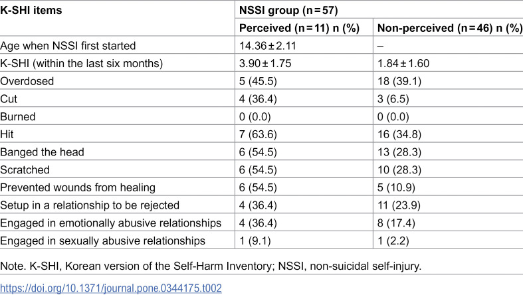The image size is (523, 295).
Task: Select the K-SHI items column header
Action: 31,11
